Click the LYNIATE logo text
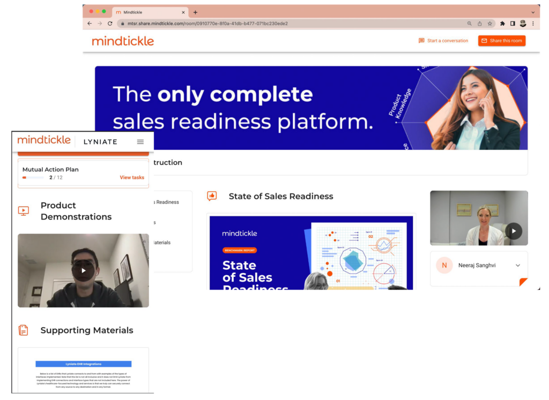This screenshot has width=549, height=400. 100,141
